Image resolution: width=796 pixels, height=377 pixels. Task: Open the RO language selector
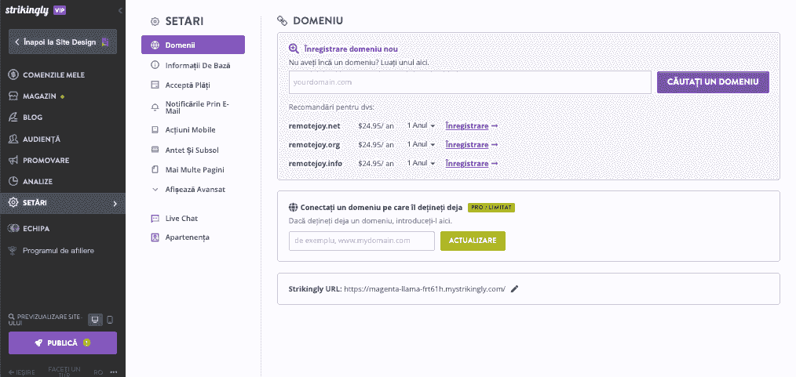click(x=98, y=372)
